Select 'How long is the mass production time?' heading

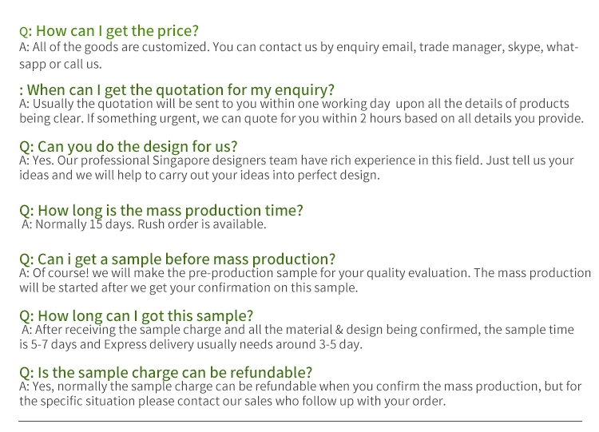161,210
